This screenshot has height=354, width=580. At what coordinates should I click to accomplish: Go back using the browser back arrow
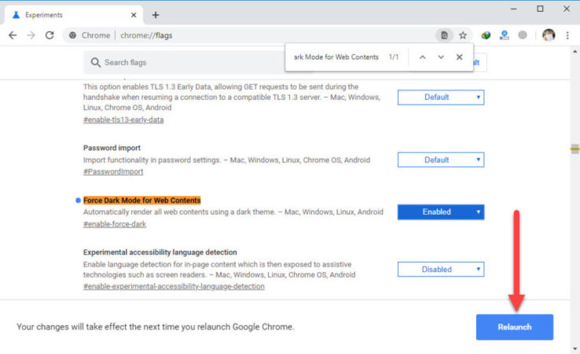pos(13,35)
